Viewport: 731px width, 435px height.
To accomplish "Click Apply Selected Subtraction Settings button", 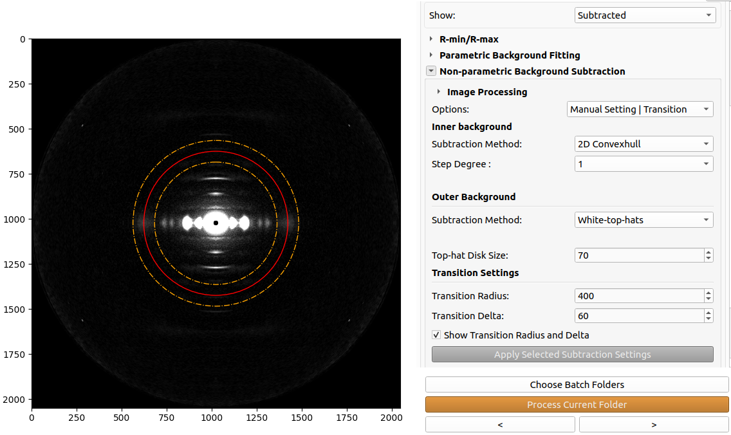I will tap(573, 355).
